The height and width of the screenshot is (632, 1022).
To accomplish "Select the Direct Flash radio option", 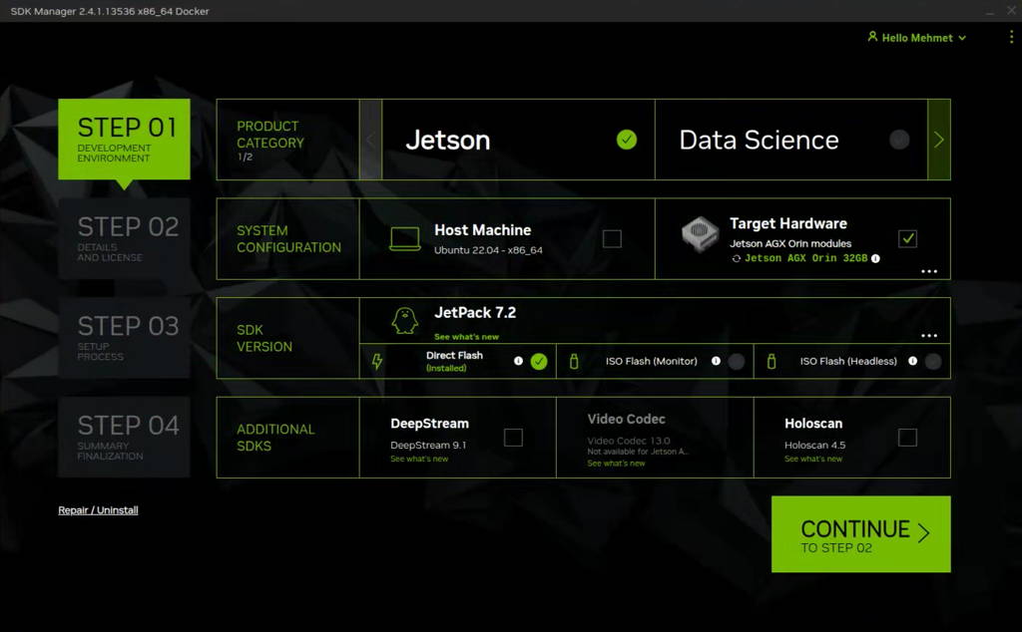I will [x=538, y=361].
